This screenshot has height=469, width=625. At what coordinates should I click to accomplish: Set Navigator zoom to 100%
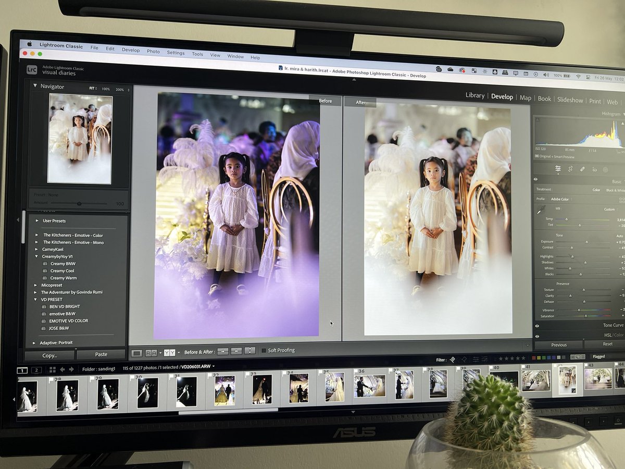[x=106, y=89]
